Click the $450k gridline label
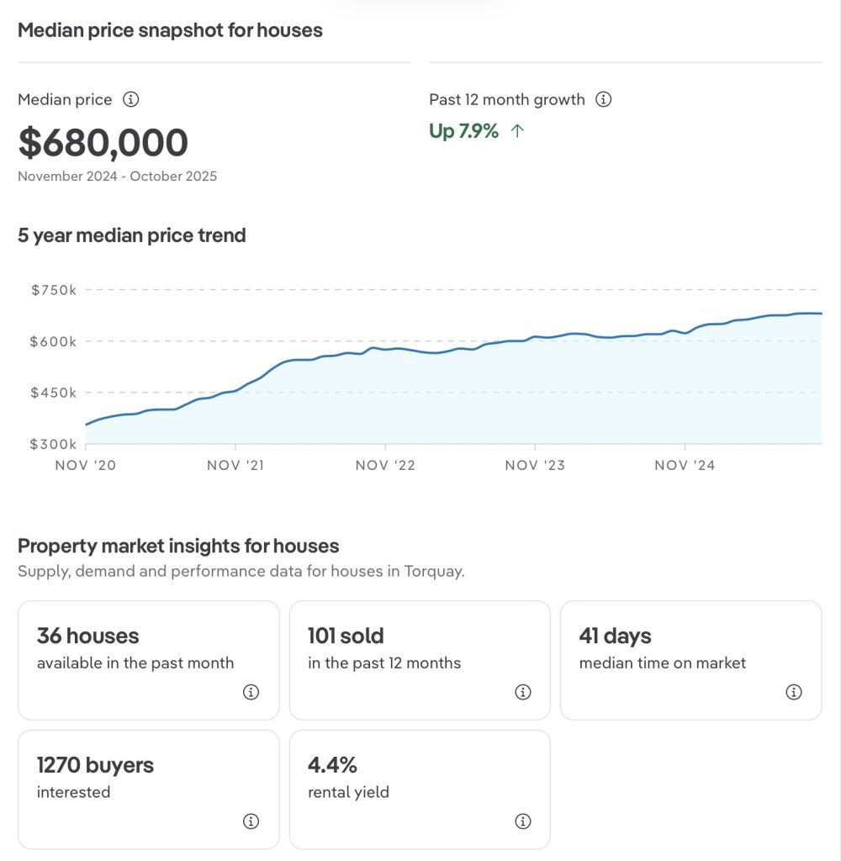 point(54,393)
